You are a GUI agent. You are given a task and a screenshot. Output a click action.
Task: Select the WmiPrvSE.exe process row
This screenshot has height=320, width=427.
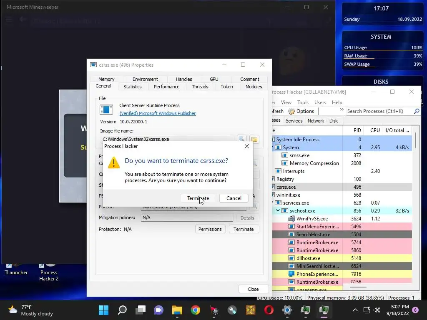342,218
